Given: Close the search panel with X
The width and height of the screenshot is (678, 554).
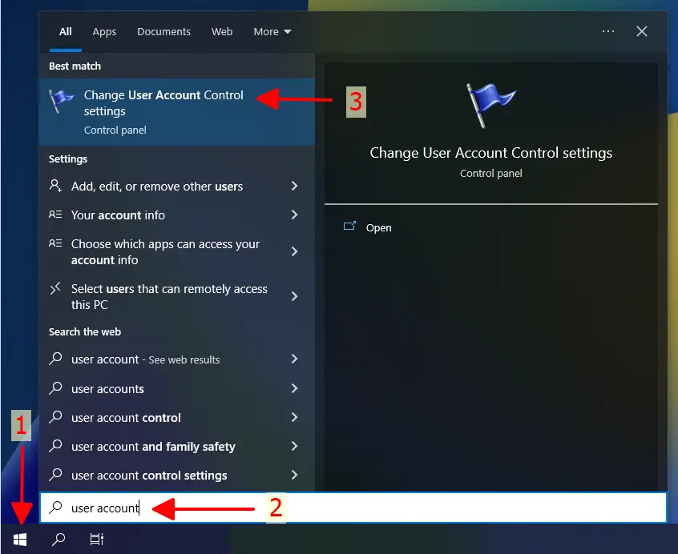Looking at the screenshot, I should point(642,31).
